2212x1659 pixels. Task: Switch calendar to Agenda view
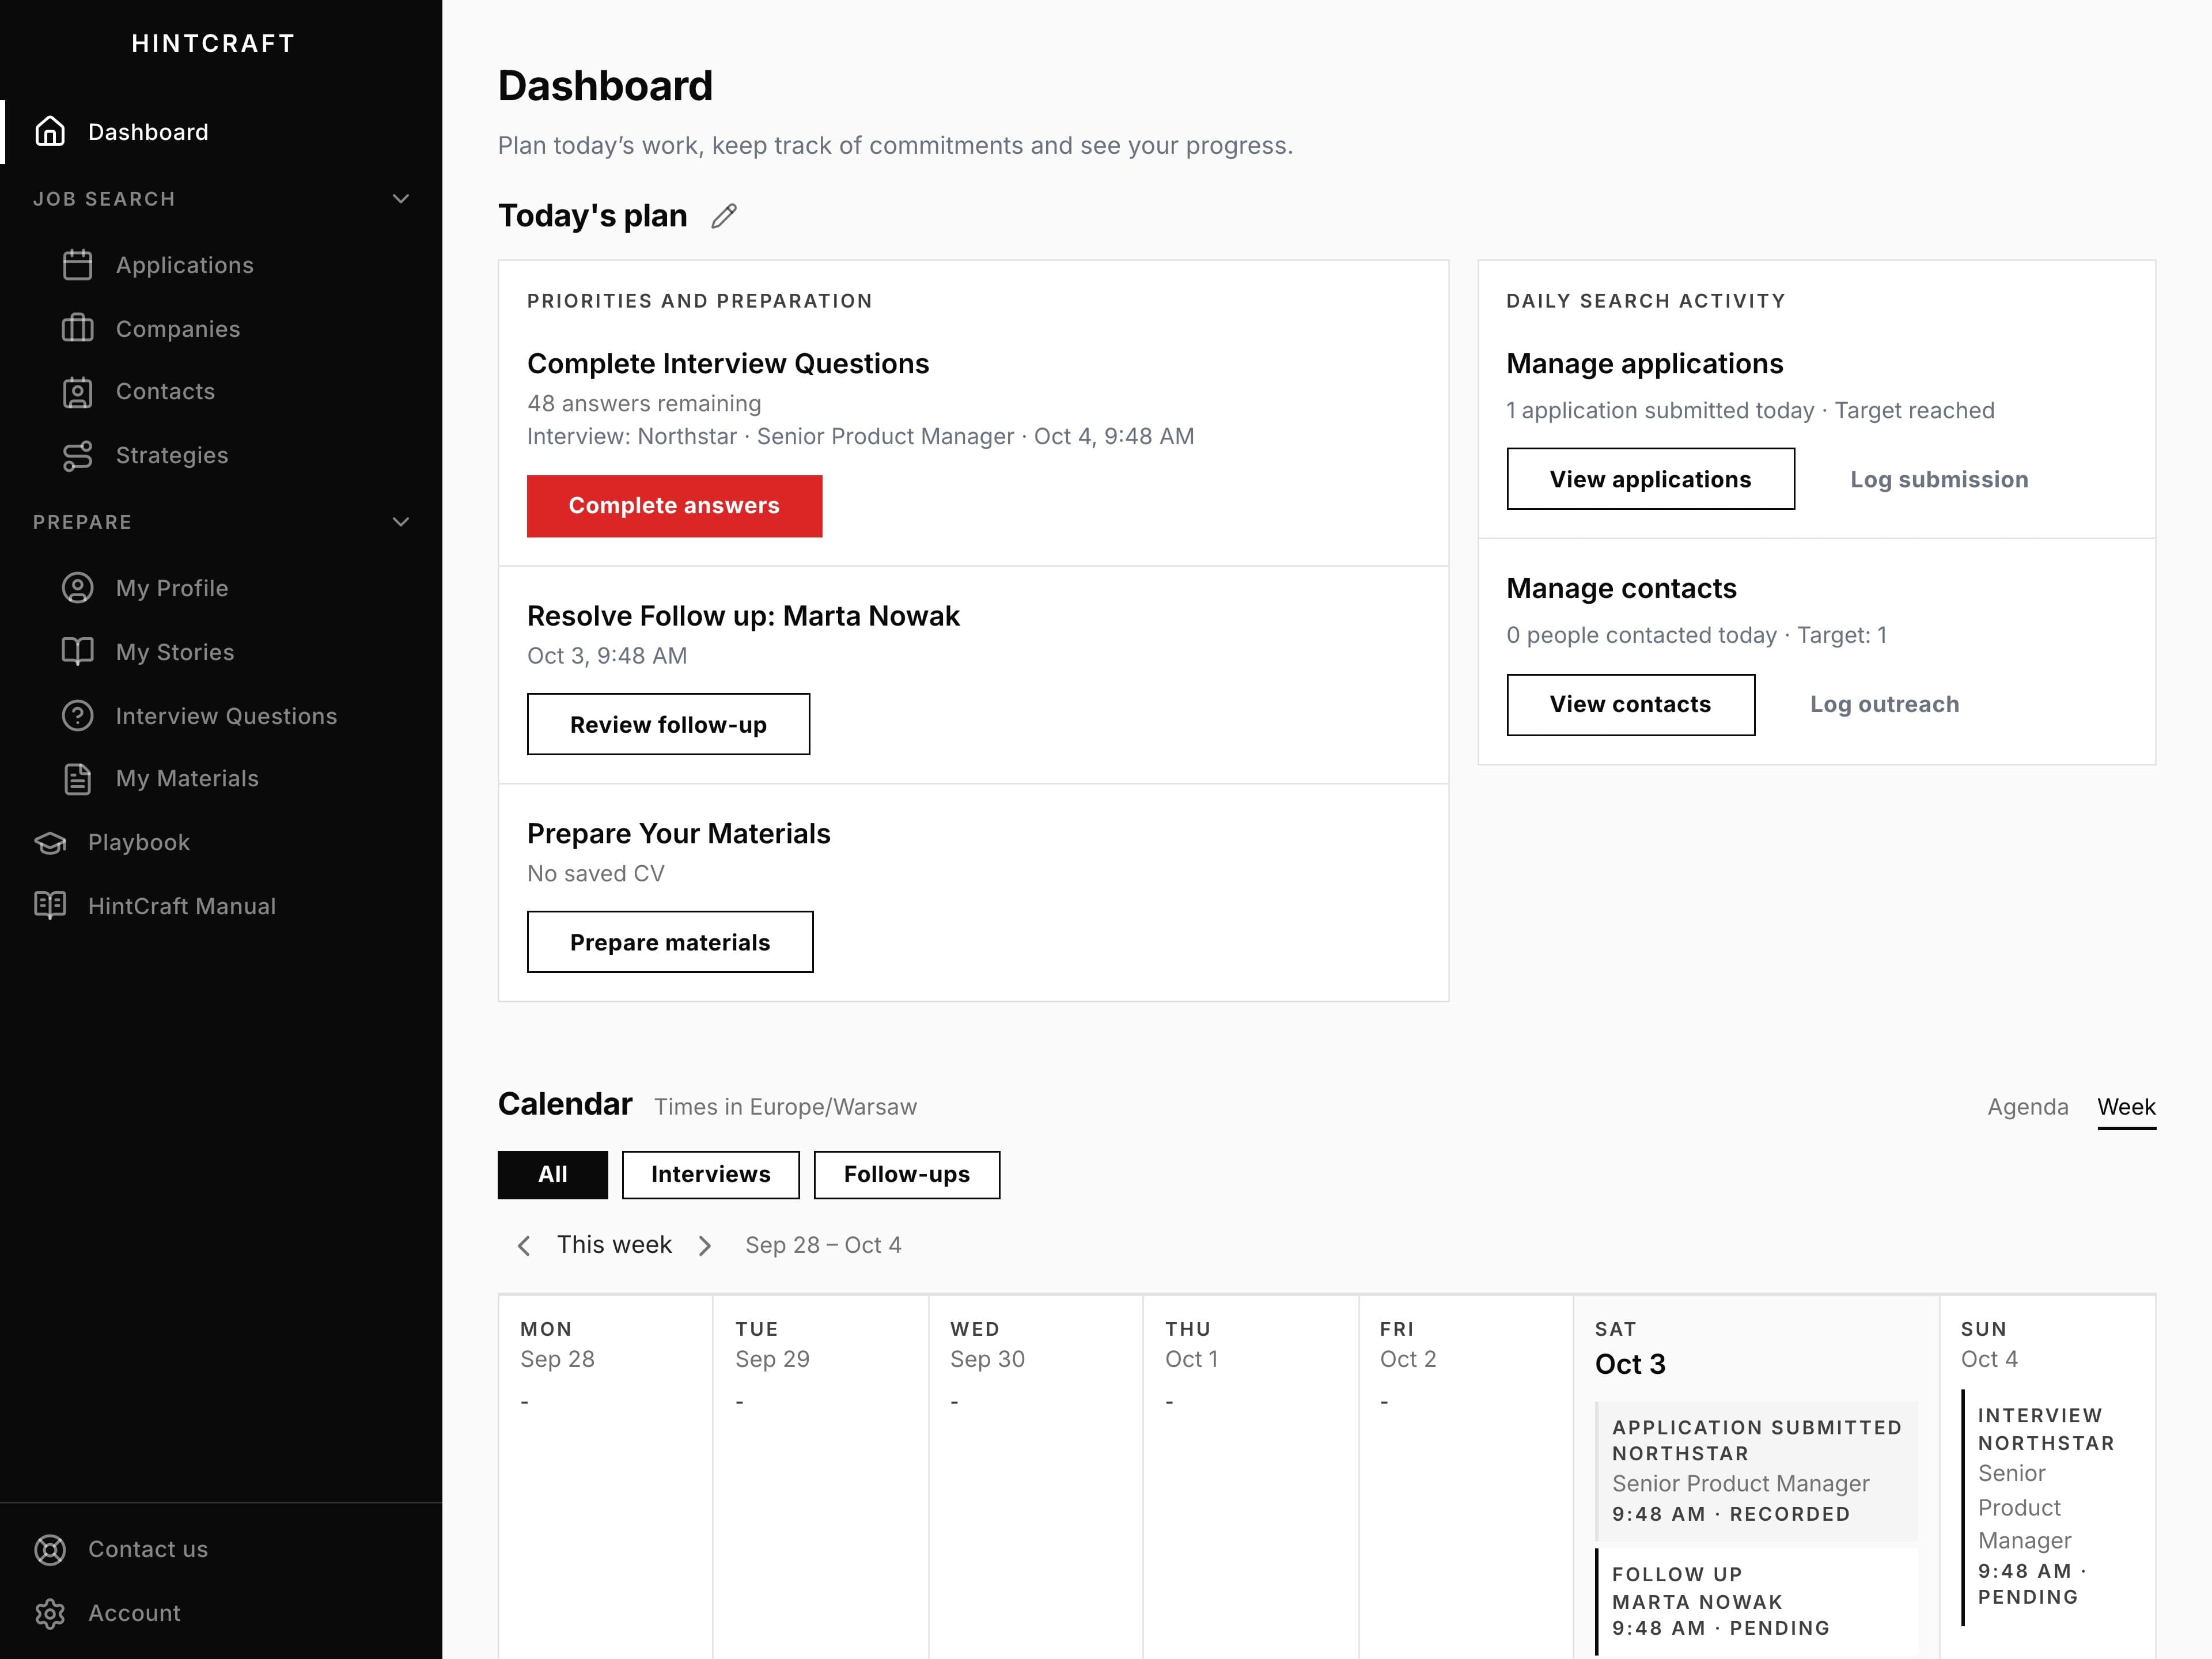[x=2028, y=1107]
